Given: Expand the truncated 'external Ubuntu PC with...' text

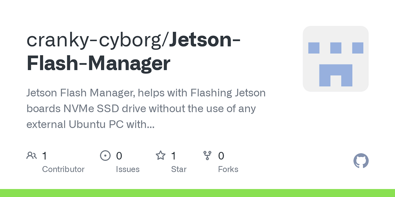Looking at the screenshot, I should click(90, 125).
